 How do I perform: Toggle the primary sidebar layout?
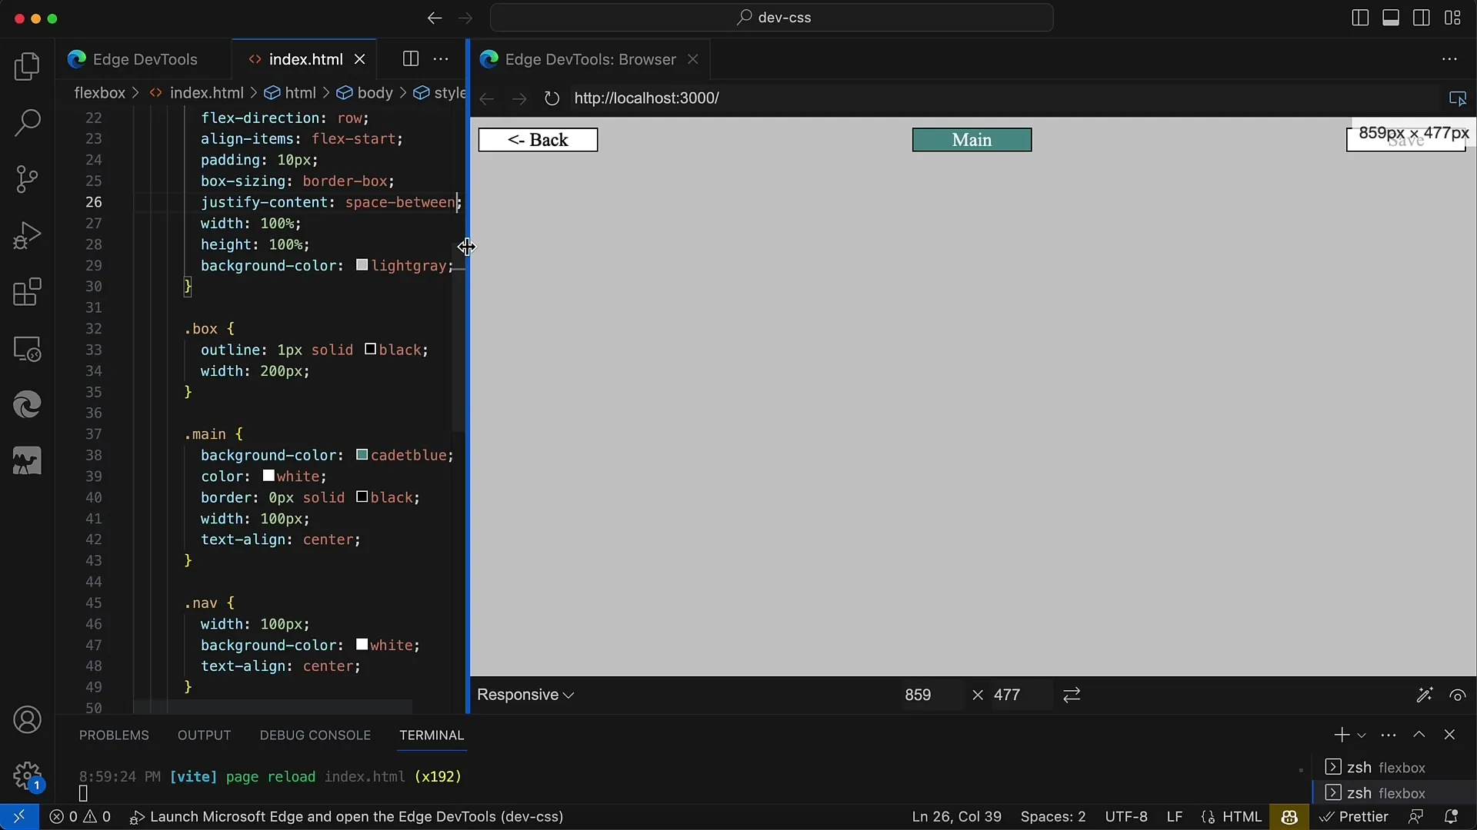click(x=1360, y=18)
